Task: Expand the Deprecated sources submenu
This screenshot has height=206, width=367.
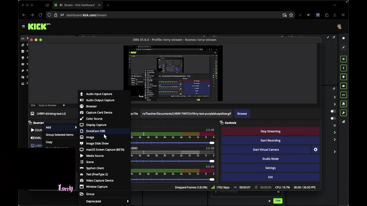Action: [104, 201]
